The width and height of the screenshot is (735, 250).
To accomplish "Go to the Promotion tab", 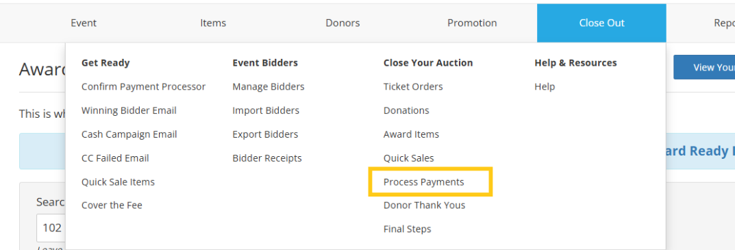I will tap(472, 23).
